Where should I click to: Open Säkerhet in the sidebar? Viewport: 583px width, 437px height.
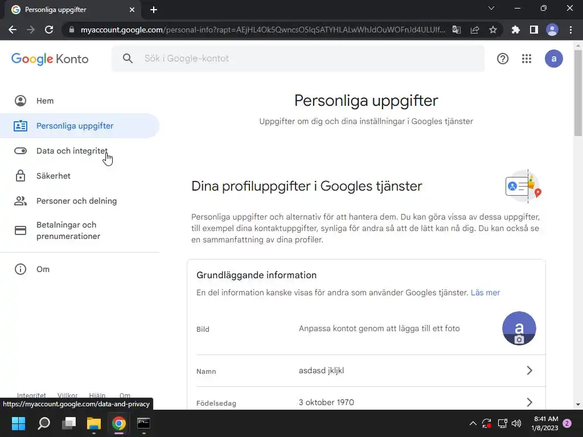(x=80, y=176)
